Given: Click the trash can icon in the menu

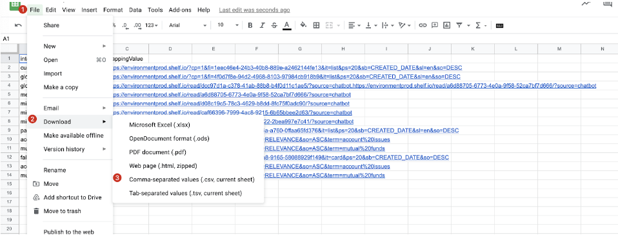Looking at the screenshot, I should click(x=36, y=211).
